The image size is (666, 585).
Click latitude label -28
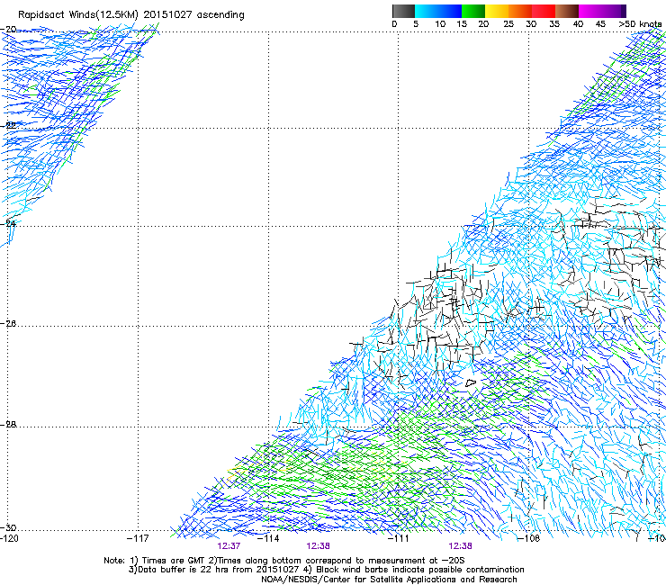point(9,425)
